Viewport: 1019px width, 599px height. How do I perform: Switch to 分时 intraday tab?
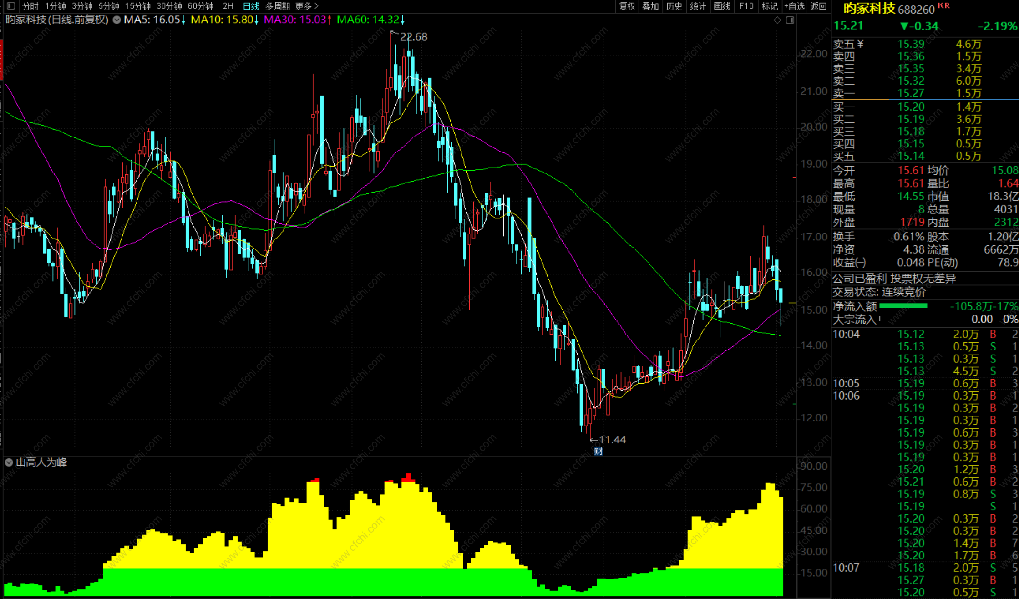[30, 6]
